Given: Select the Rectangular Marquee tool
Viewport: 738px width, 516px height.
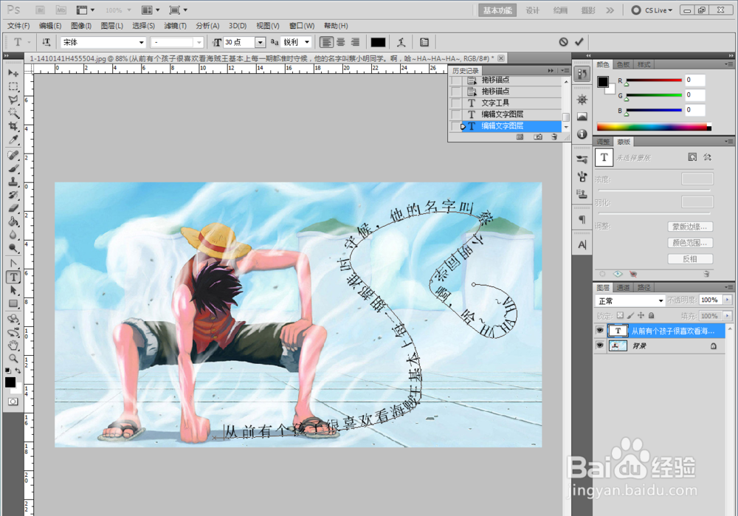Looking at the screenshot, I should click(x=13, y=86).
